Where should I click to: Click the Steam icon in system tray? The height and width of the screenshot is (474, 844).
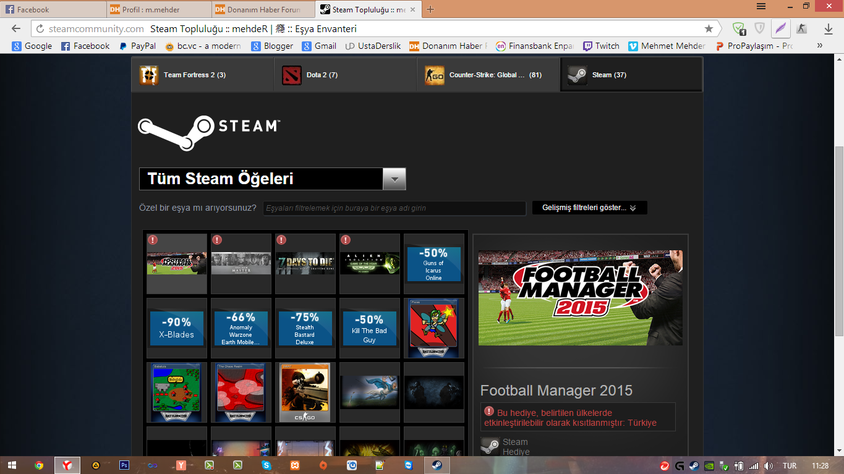tap(694, 466)
